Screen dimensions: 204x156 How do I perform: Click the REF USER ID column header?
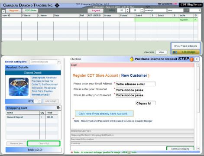[x=95, y=16]
